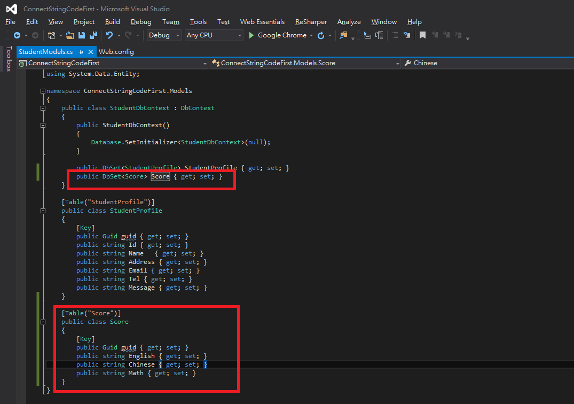Click the Clear Bookmarks icon
574x404 pixels.
(458, 35)
